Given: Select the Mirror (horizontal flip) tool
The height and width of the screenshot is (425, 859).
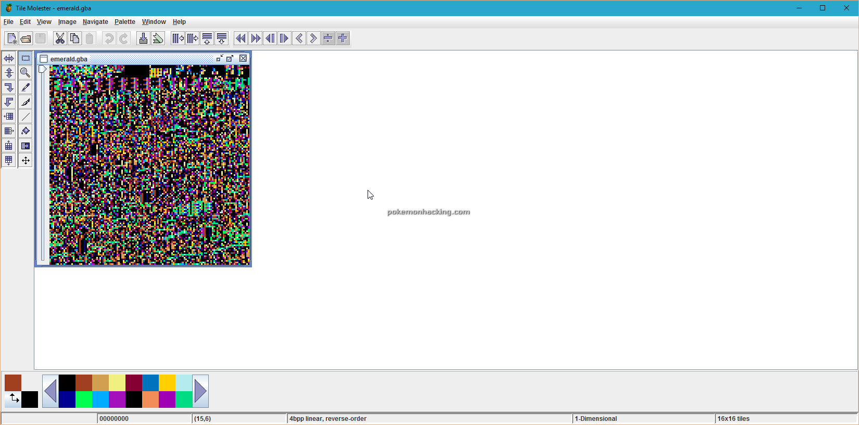Looking at the screenshot, I should [x=9, y=58].
